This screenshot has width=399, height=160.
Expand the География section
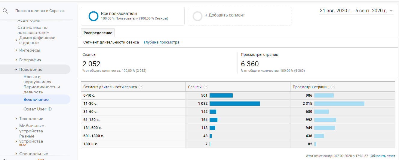(16, 60)
